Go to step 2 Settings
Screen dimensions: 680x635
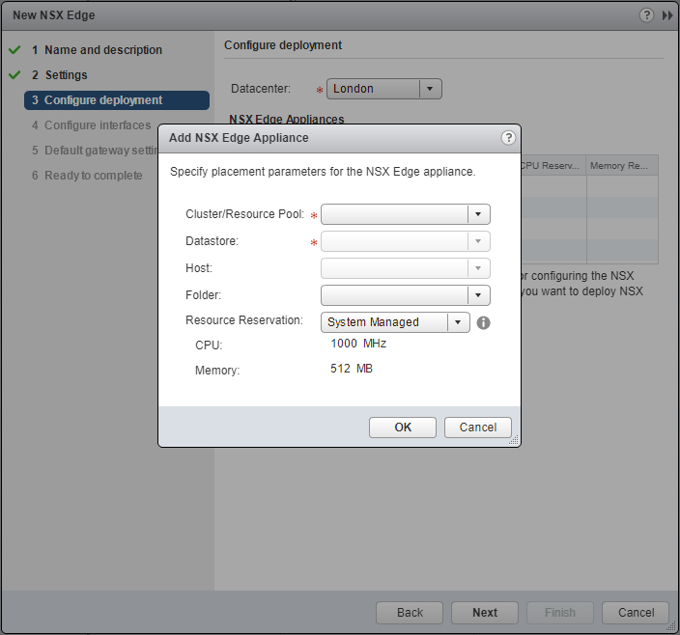[x=66, y=75]
